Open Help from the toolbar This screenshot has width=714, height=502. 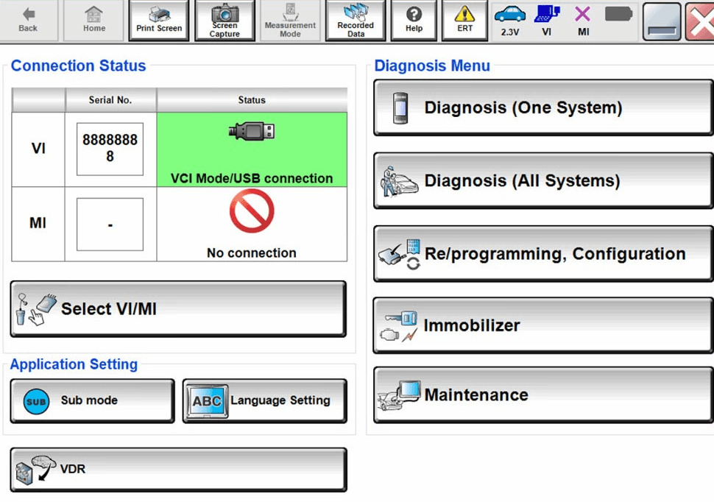(x=413, y=20)
